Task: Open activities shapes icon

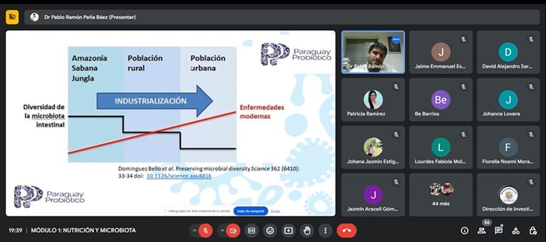Action: click(516, 230)
